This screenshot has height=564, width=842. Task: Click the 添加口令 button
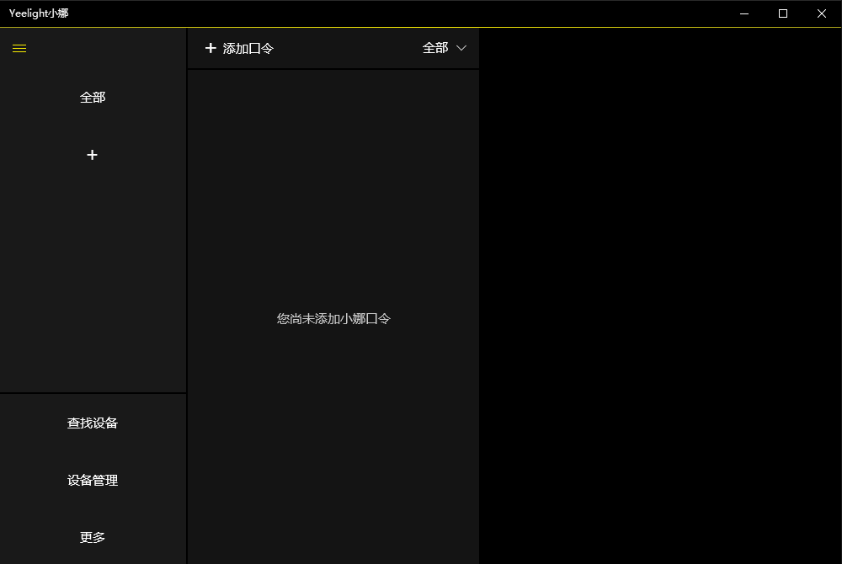[x=239, y=48]
